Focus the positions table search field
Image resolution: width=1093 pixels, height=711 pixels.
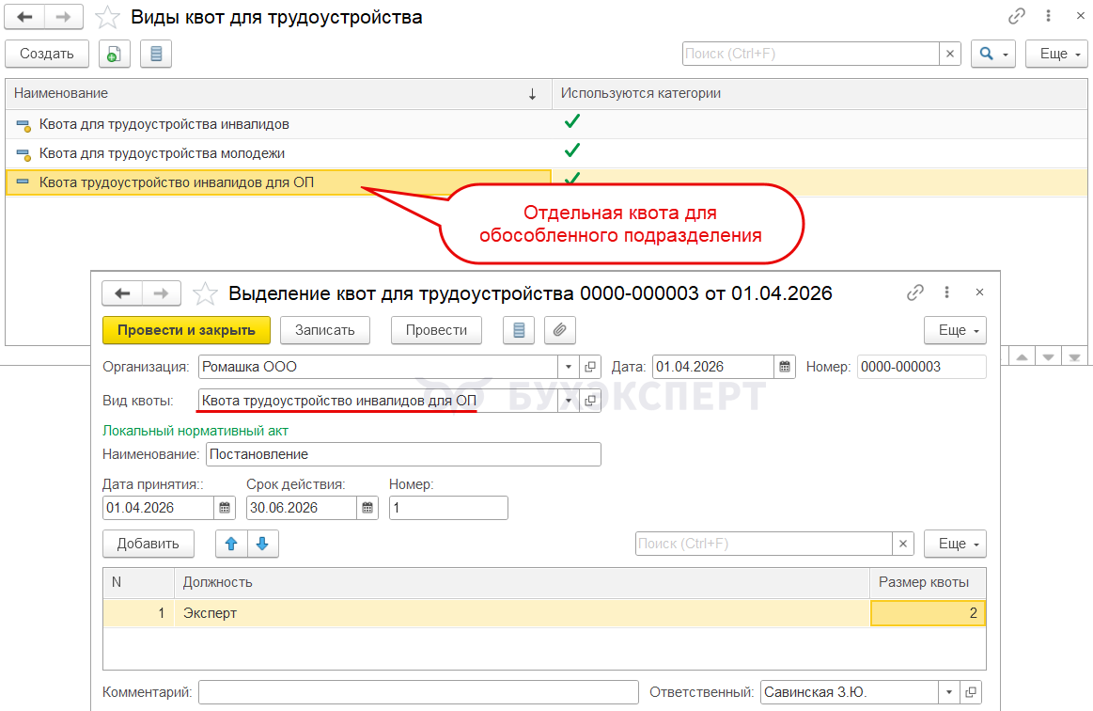click(x=763, y=544)
